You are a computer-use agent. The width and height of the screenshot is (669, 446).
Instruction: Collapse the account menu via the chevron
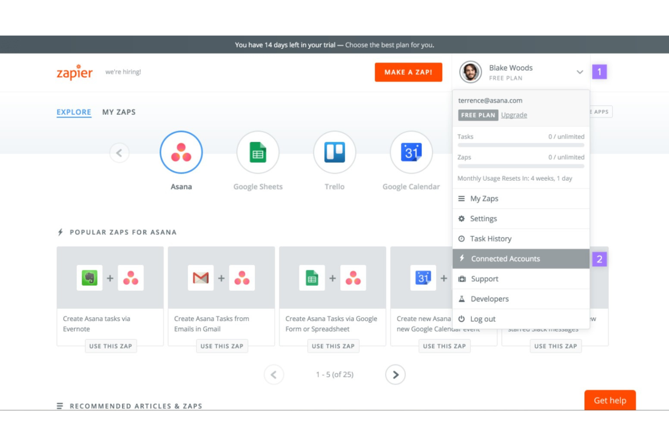click(x=579, y=72)
